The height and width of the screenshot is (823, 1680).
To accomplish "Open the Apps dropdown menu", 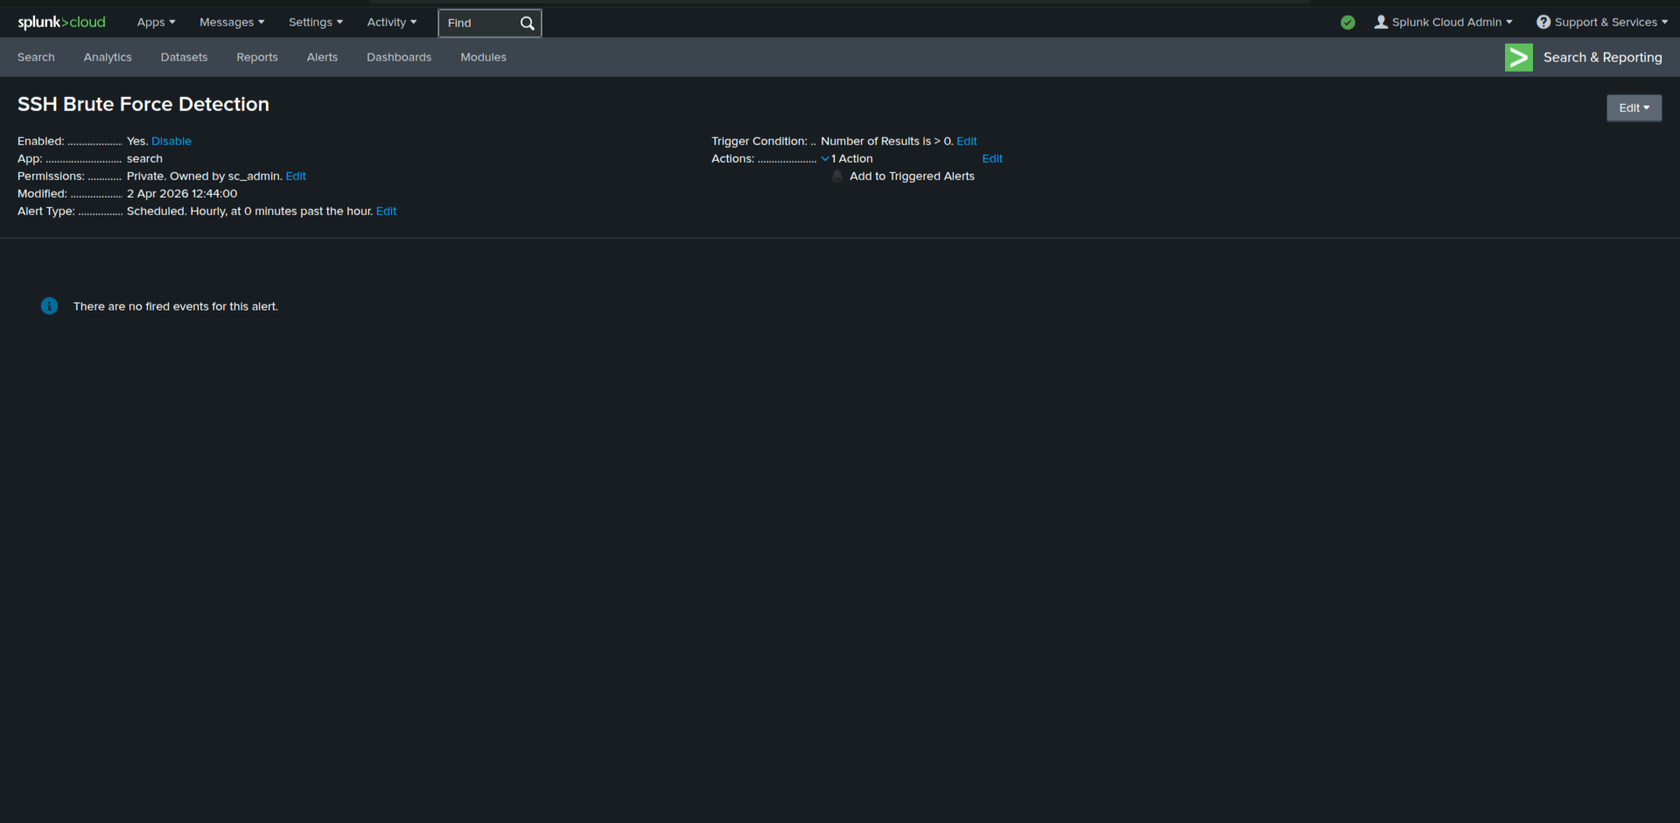I will (156, 22).
